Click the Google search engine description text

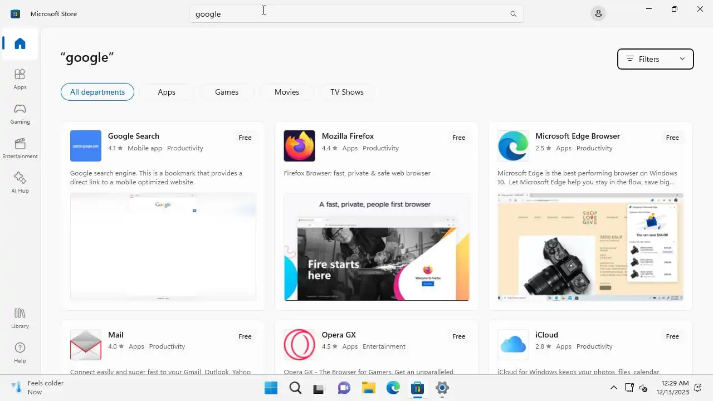[x=157, y=178]
